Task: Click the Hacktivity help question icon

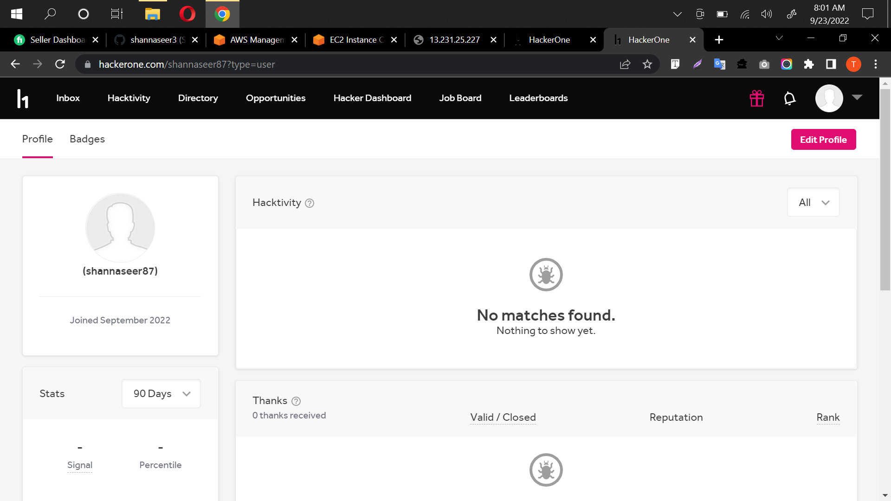Action: [x=310, y=203]
